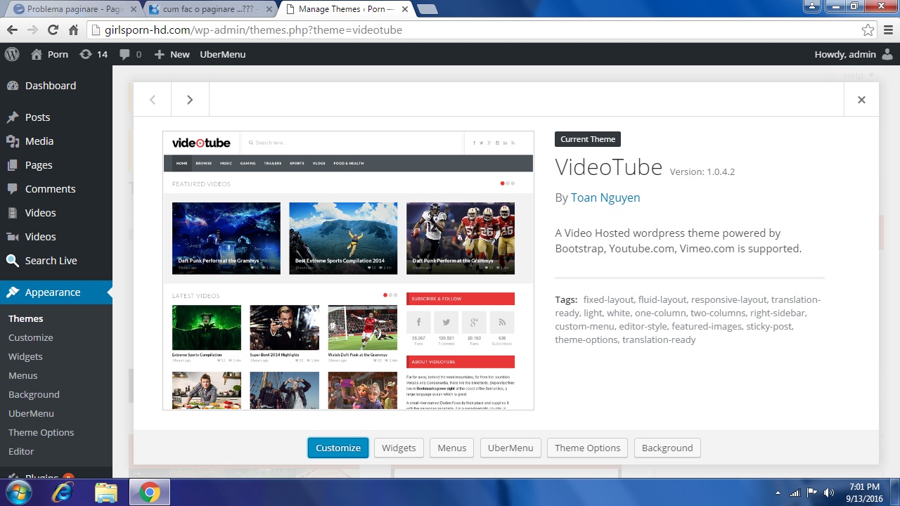Screen dimensions: 900x506
Task: Click the 'Howdy, admin' account text
Action: click(845, 54)
